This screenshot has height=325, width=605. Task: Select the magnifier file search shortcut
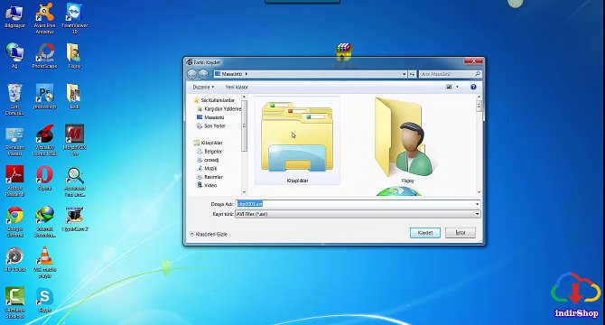(74, 181)
